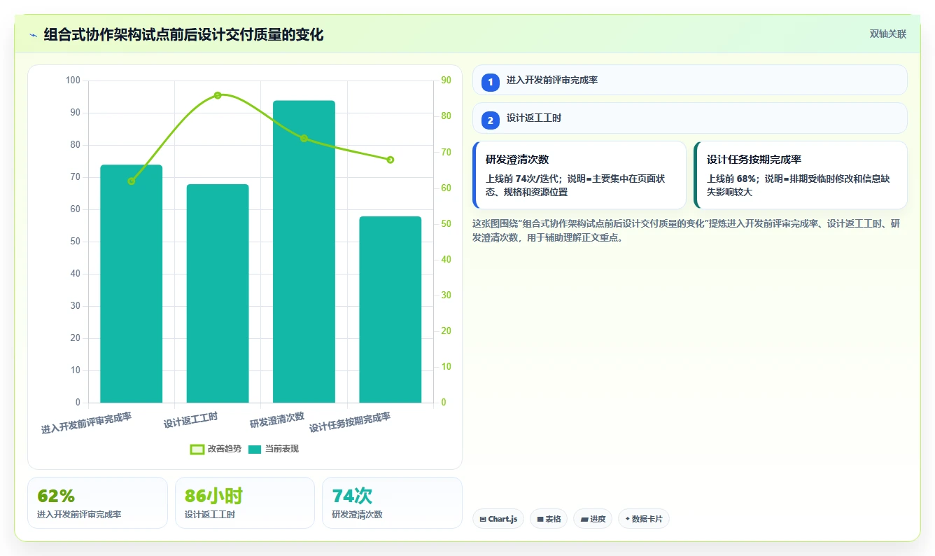The width and height of the screenshot is (935, 556).
Task: Click the 62% stat card
Action: coord(97,503)
